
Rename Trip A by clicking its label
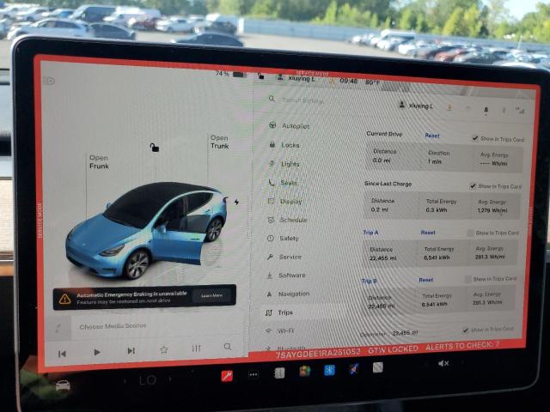[370, 233]
